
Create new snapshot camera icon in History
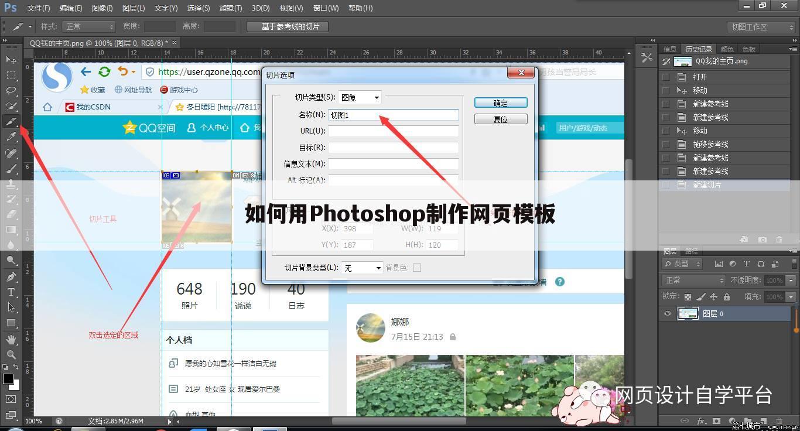pyautogui.click(x=762, y=240)
